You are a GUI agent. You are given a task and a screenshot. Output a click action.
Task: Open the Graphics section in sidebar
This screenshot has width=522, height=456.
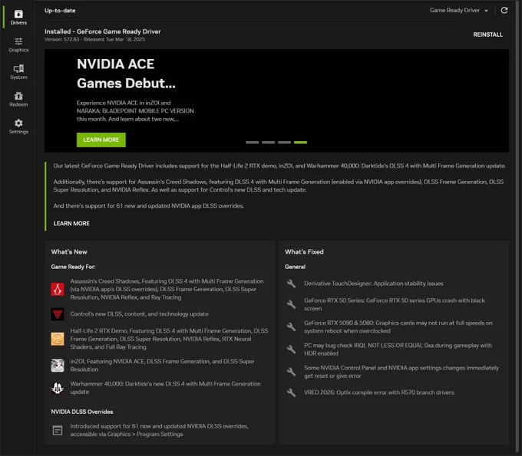coord(18,45)
